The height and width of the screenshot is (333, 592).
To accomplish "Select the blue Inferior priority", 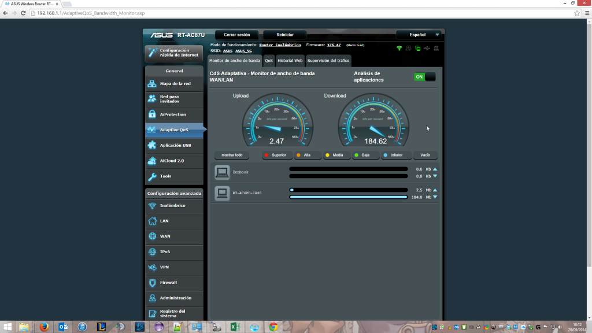I will pos(395,155).
